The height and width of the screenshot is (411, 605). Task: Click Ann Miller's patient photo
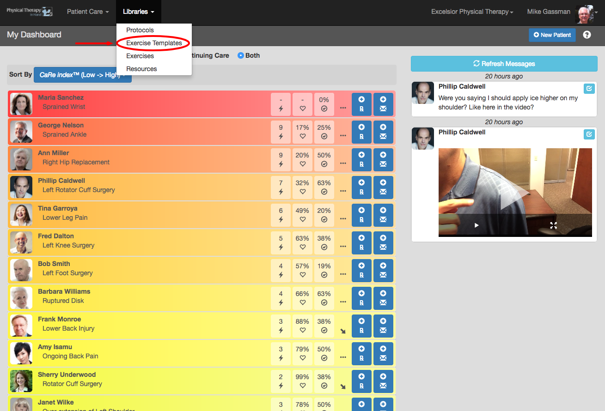click(x=21, y=159)
